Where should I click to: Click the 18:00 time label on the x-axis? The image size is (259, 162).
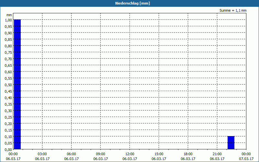click(x=188, y=154)
